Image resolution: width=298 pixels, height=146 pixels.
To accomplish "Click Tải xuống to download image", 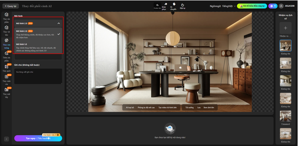I will (x=189, y=107).
